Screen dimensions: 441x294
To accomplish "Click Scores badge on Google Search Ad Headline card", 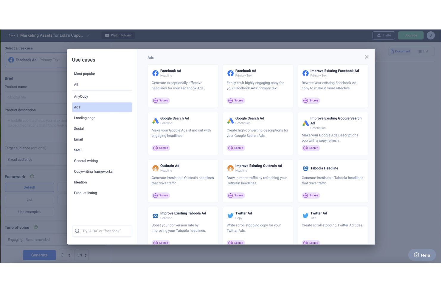I will (161, 148).
